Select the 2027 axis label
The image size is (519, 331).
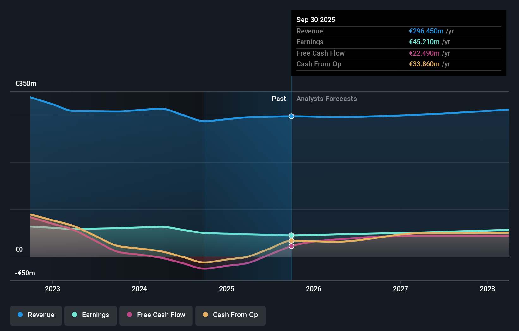point(400,289)
